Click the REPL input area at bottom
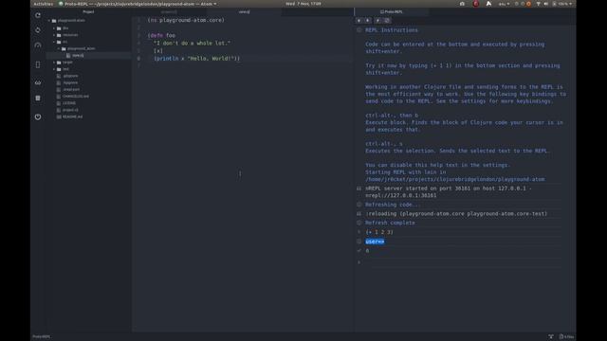The height and width of the screenshot is (341, 607). tap(463, 263)
